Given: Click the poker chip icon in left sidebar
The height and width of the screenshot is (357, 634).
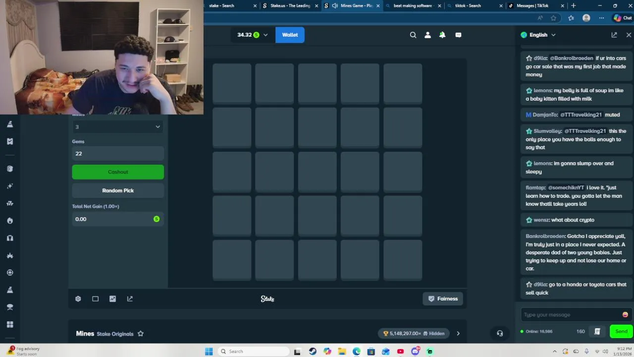Looking at the screenshot, I should click(10, 273).
